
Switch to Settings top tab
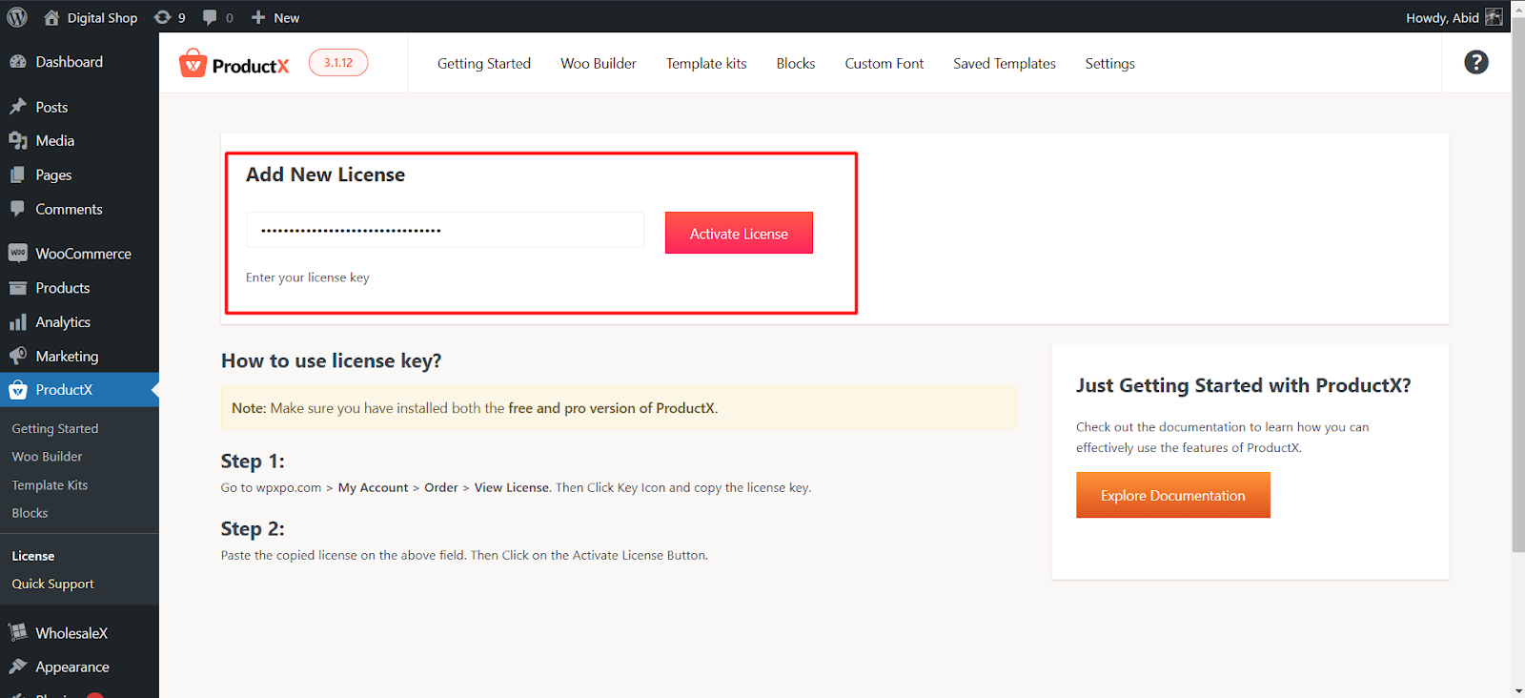1110,64
